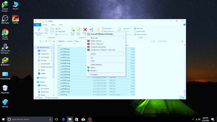Expand Send to submenu arrow

[124, 54]
